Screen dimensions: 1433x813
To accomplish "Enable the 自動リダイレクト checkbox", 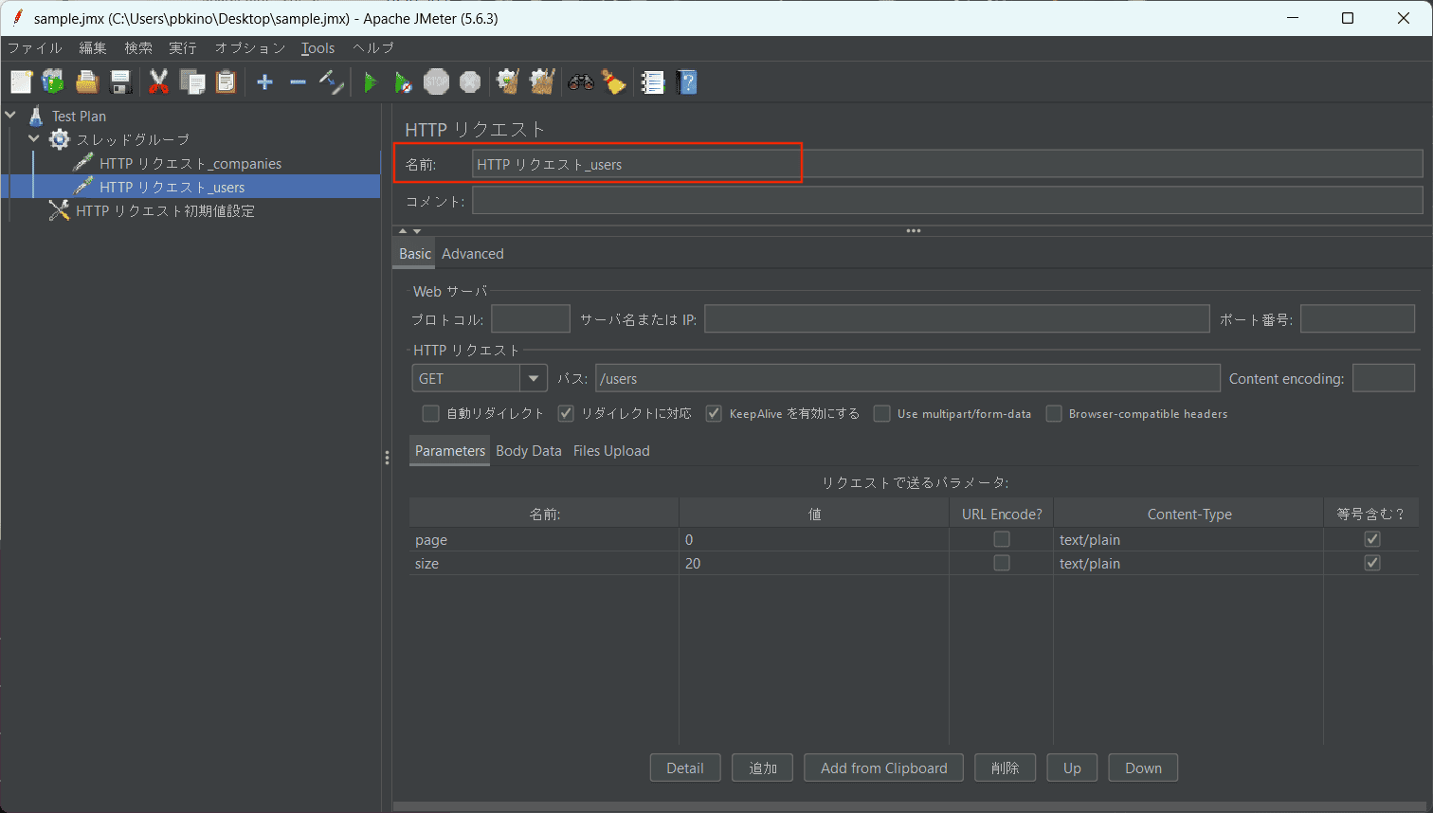I will pos(431,413).
